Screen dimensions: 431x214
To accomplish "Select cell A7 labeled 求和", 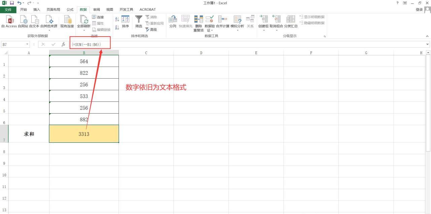I will click(29, 134).
